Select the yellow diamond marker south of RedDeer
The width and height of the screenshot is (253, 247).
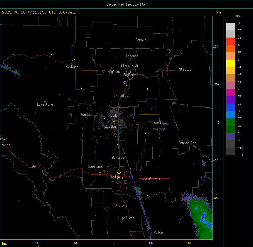click(125, 82)
